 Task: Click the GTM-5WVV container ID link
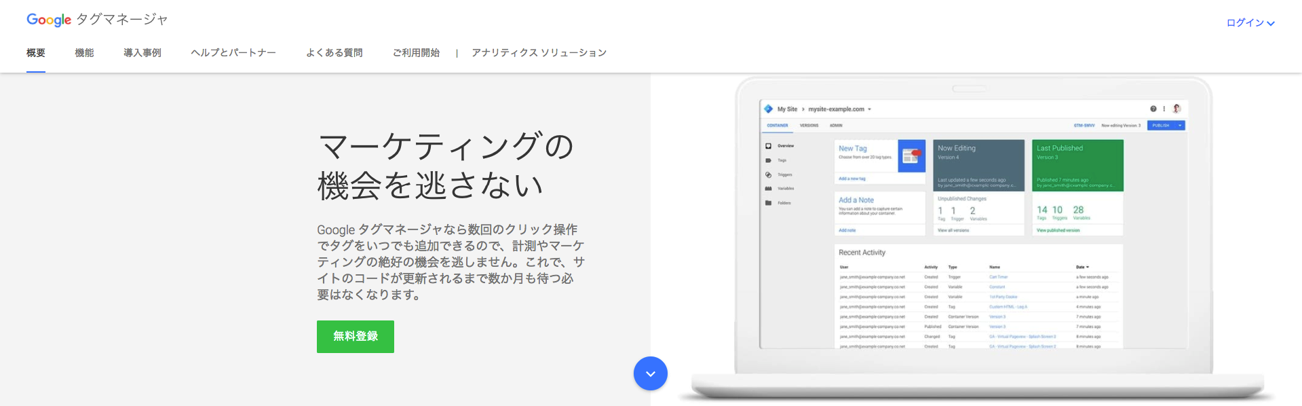point(1084,126)
